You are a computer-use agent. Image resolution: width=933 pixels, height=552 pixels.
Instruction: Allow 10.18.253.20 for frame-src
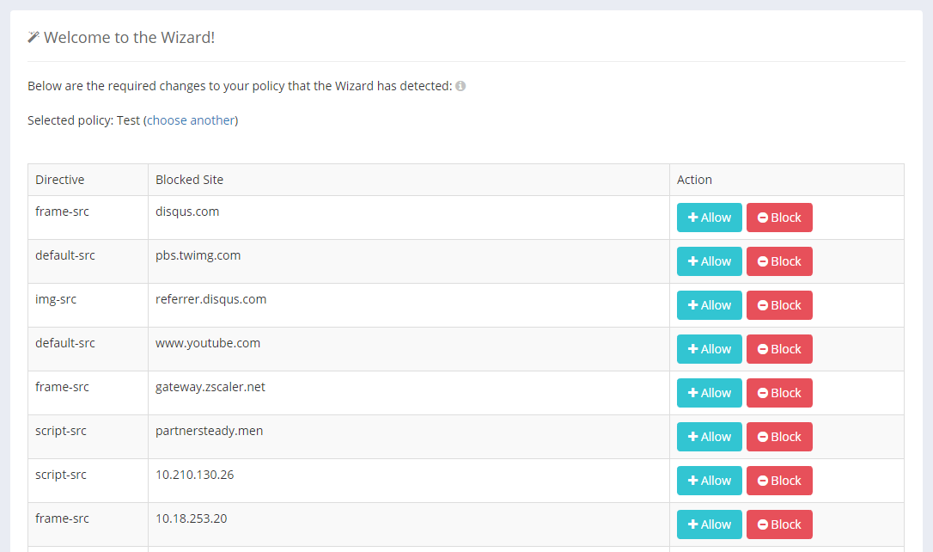(x=709, y=524)
